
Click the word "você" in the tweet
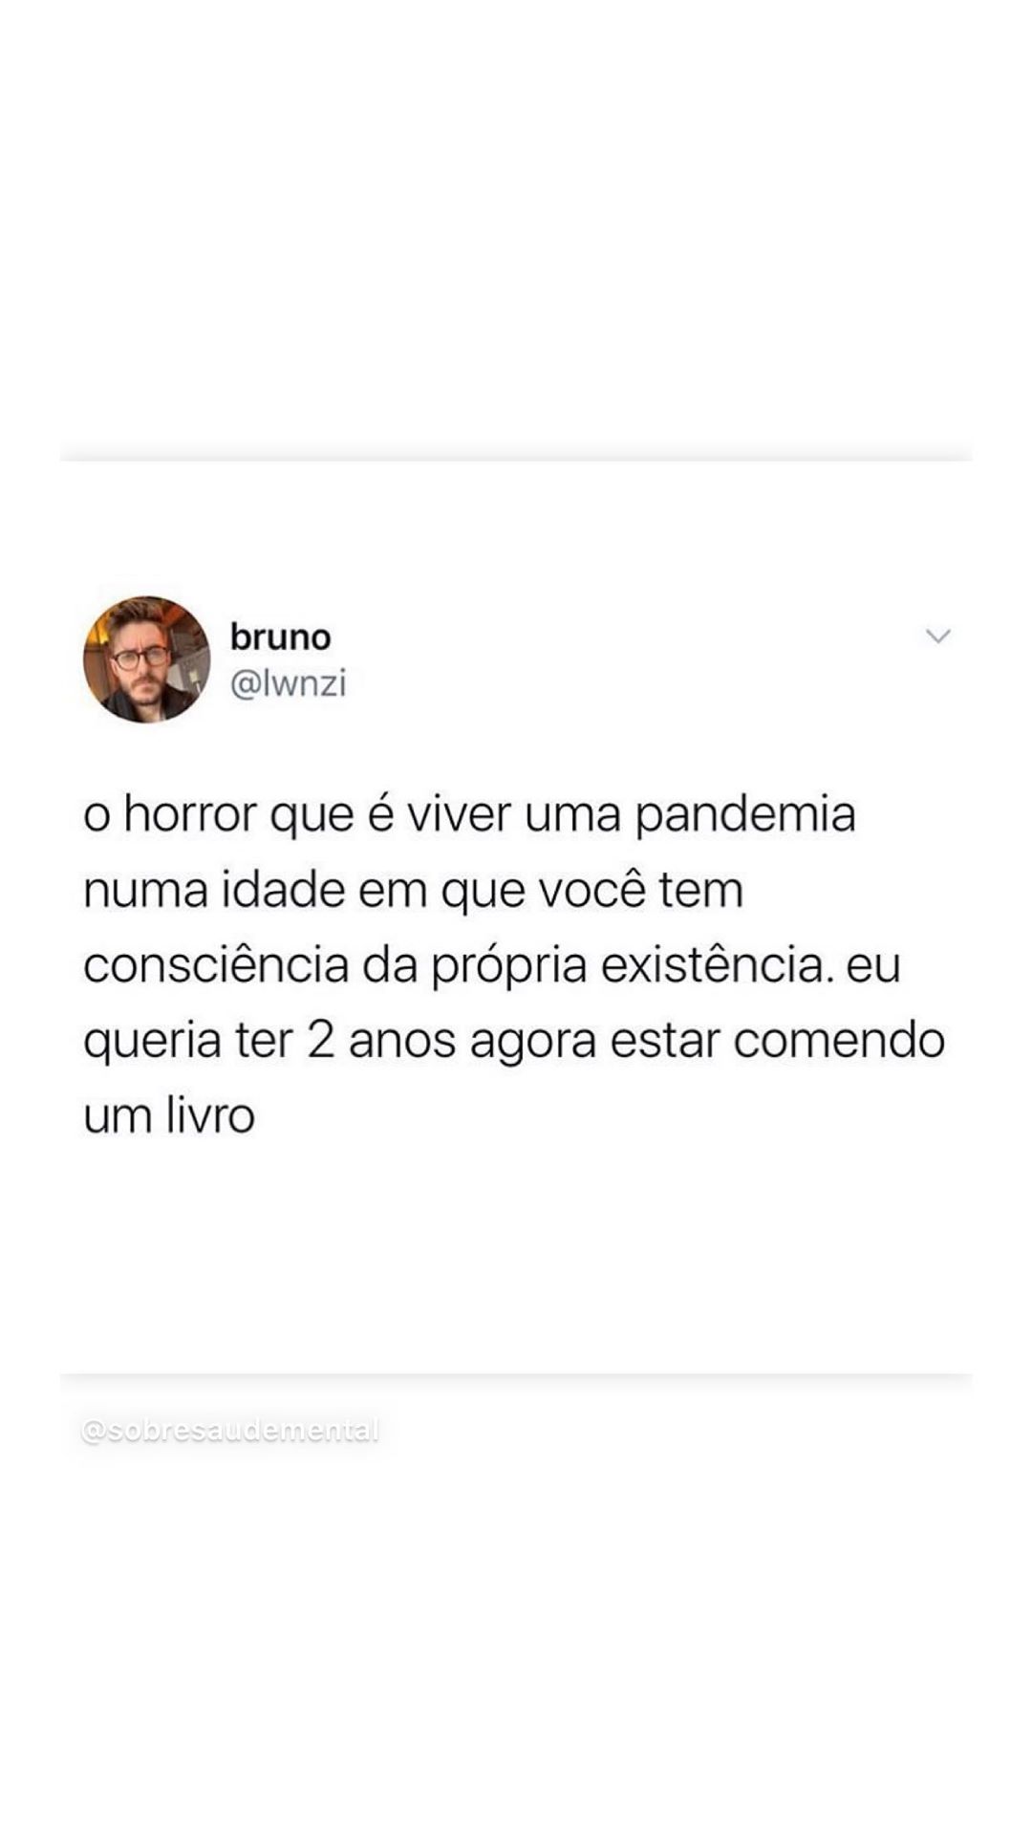point(592,891)
